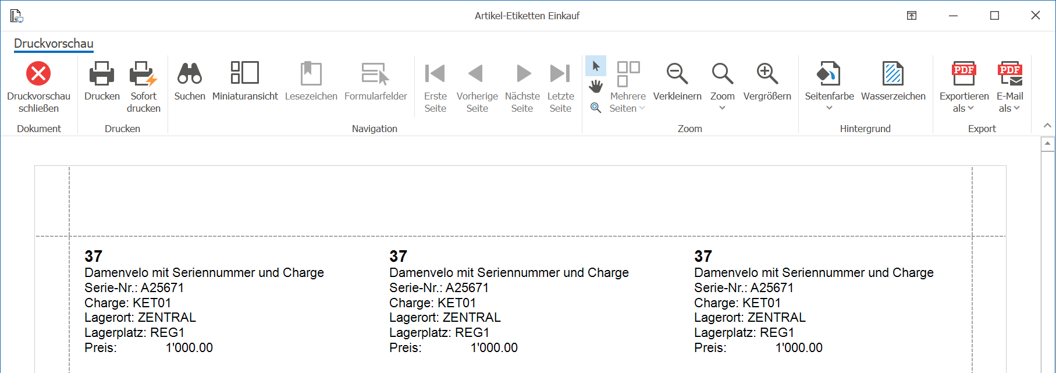Open the Mehrere Seiten layout dropdown
Screen dimensions: 1056x373
[x=628, y=86]
